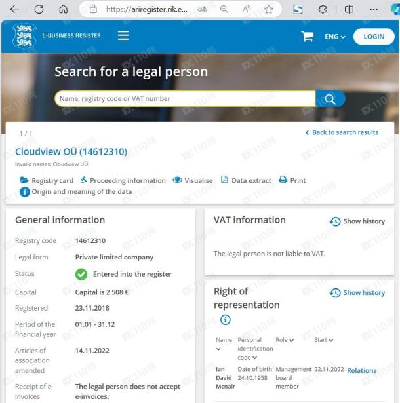Viewport: 400px width, 403px height.
Task: Click the registered date 23.11.2018
Action: pyautogui.click(x=92, y=308)
